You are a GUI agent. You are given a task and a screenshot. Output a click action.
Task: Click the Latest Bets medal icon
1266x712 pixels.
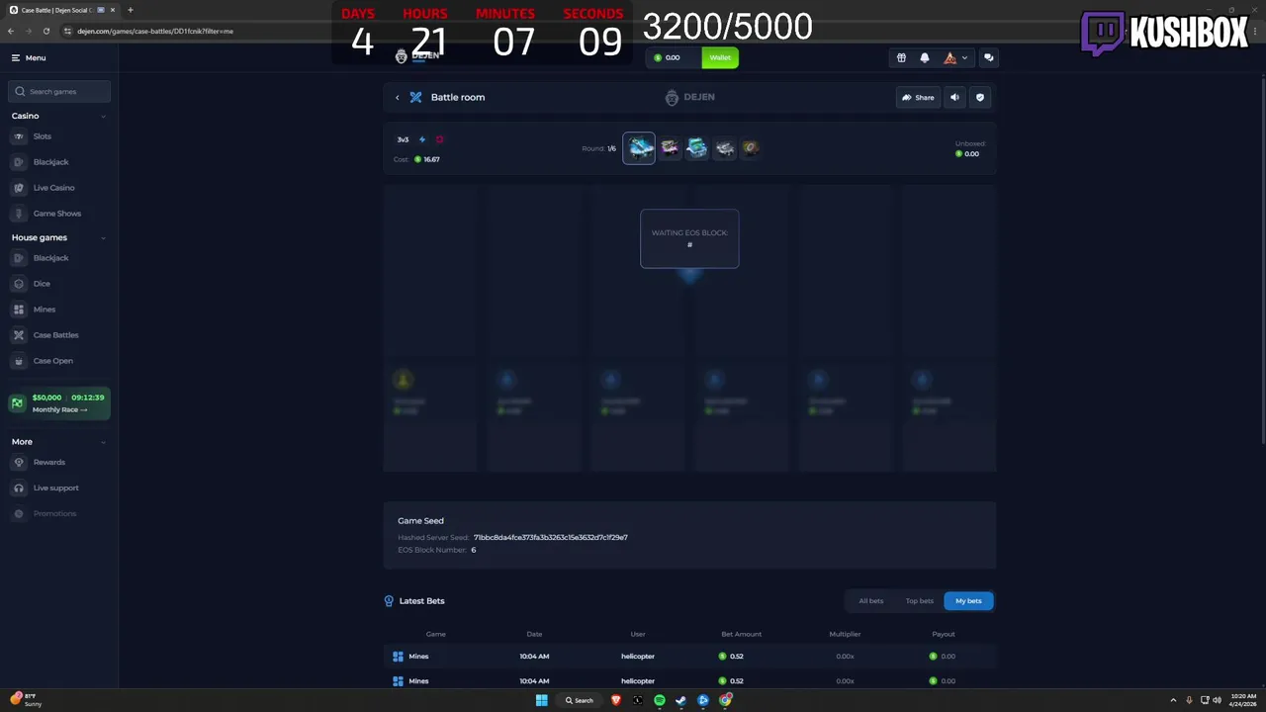click(x=389, y=601)
